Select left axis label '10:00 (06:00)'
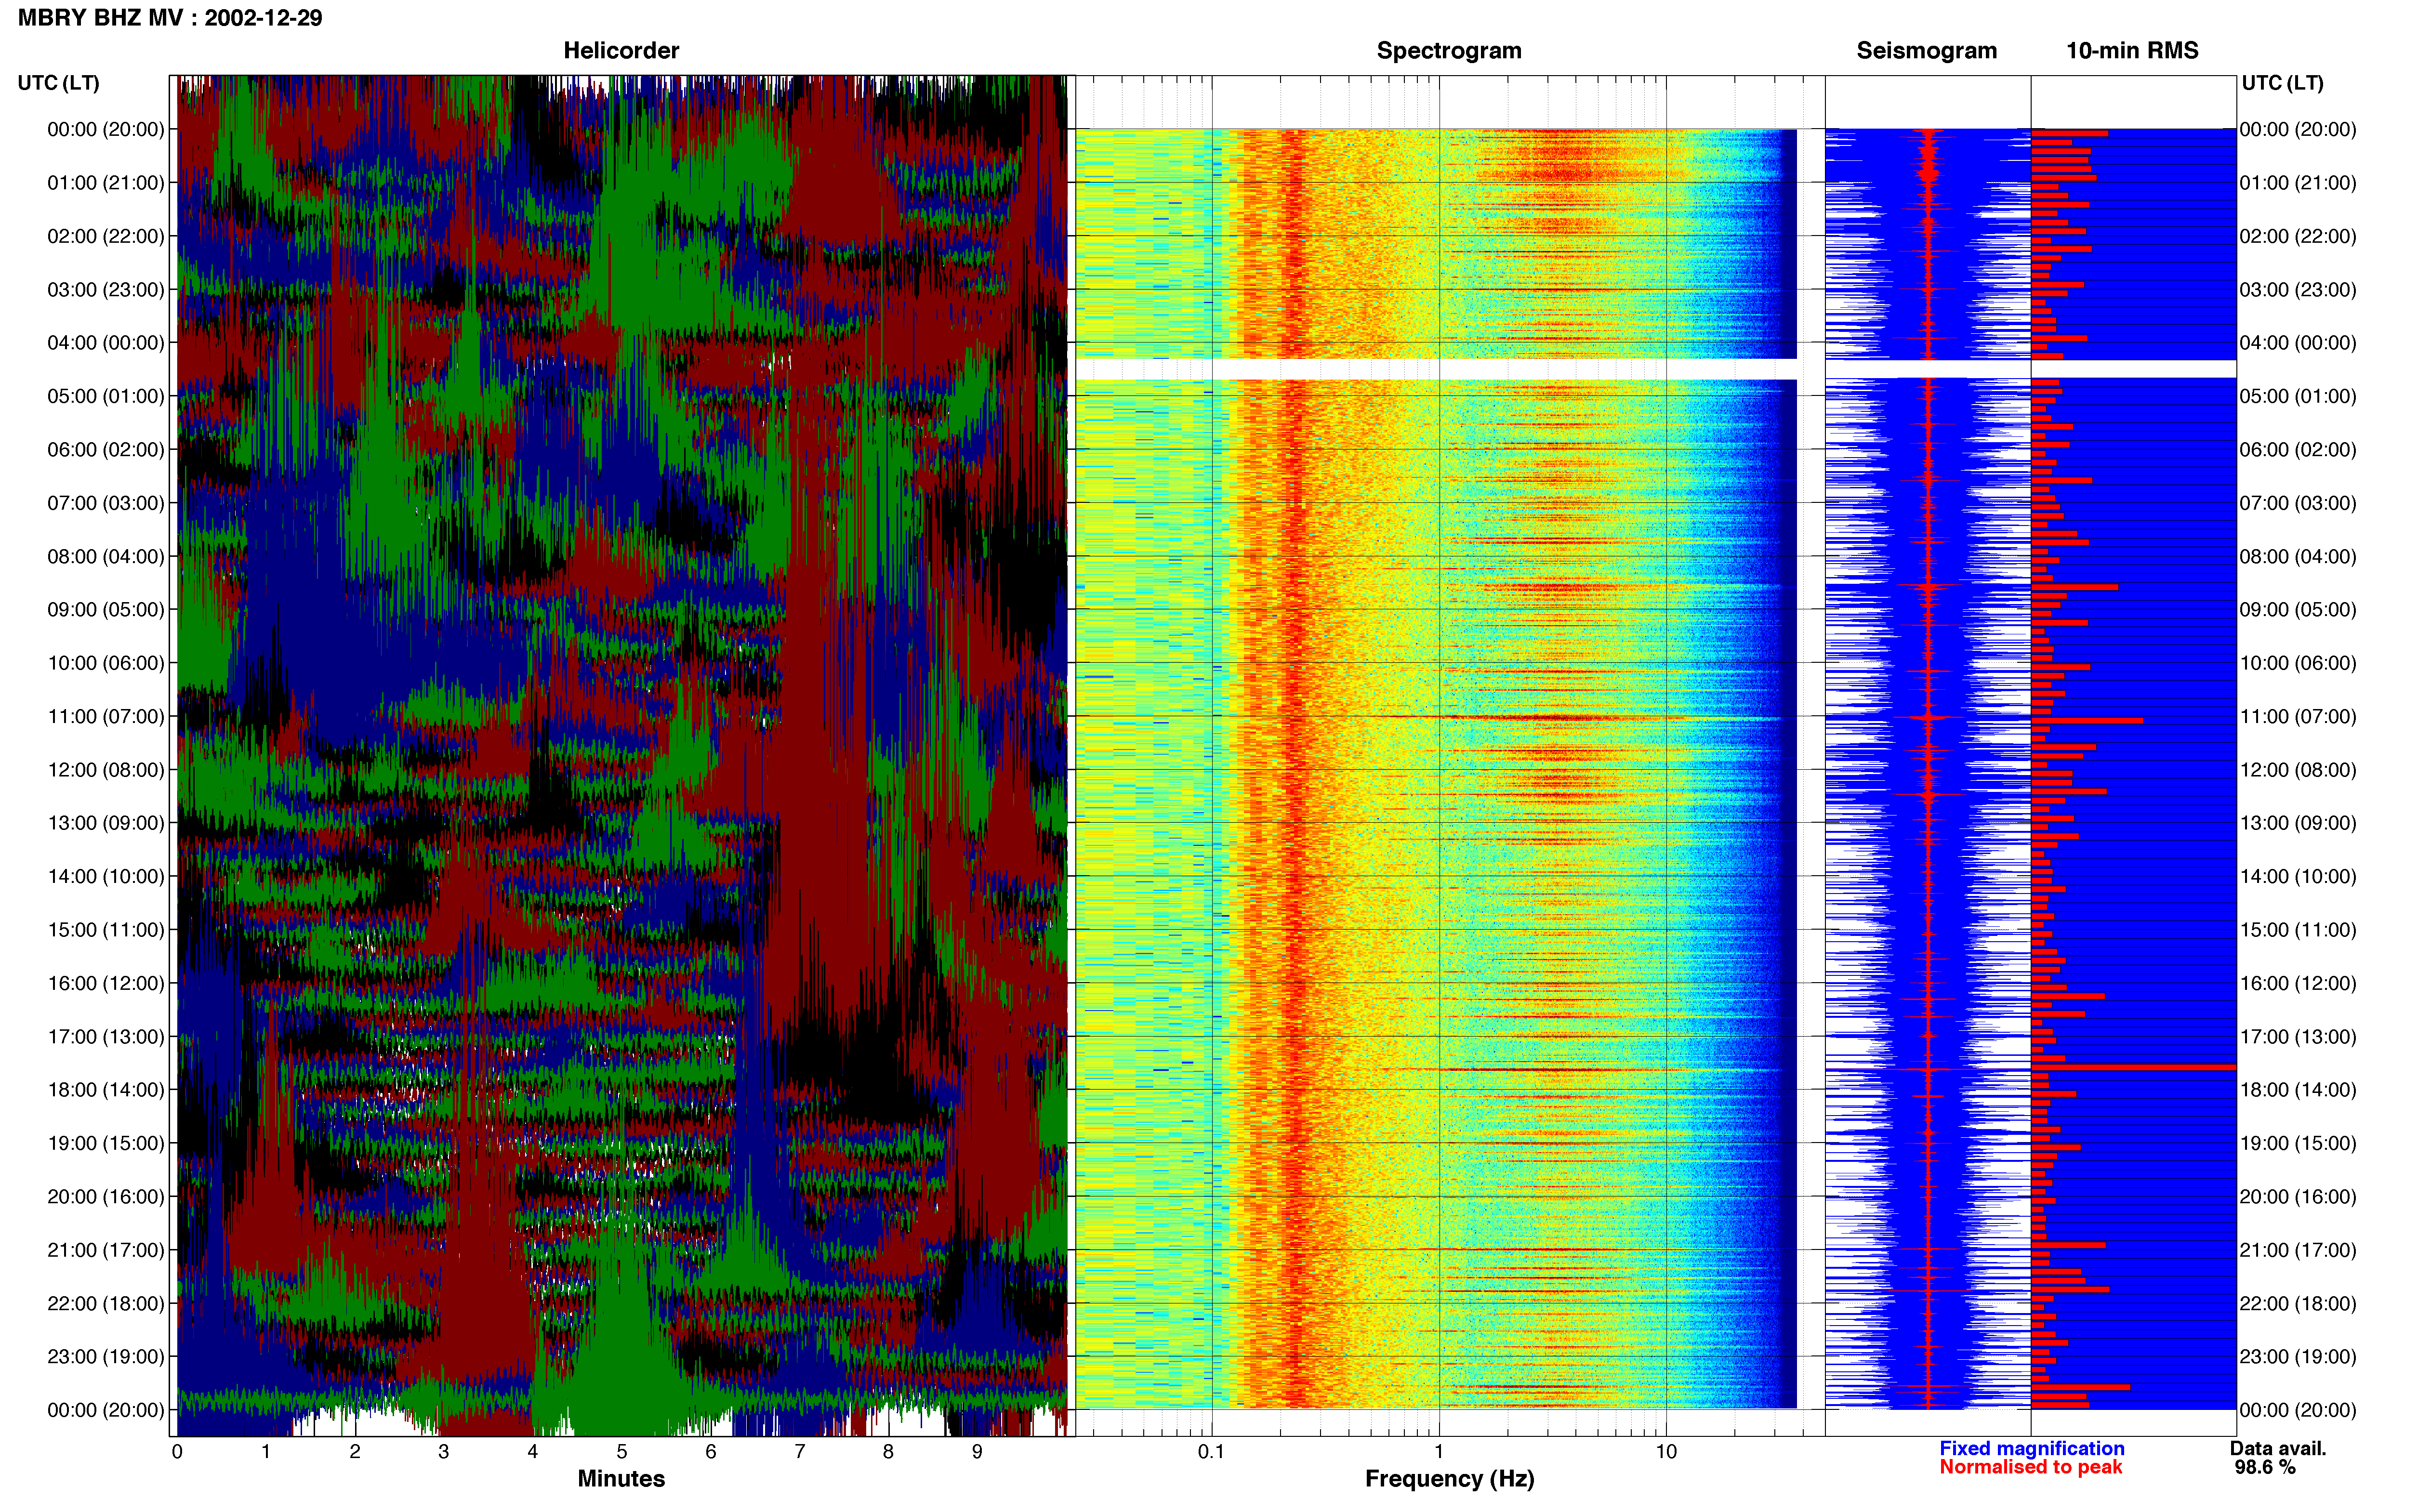 [x=106, y=663]
